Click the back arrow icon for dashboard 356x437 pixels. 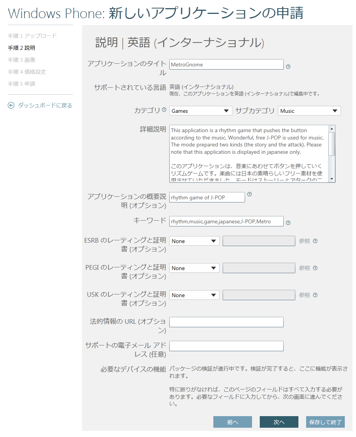point(11,105)
